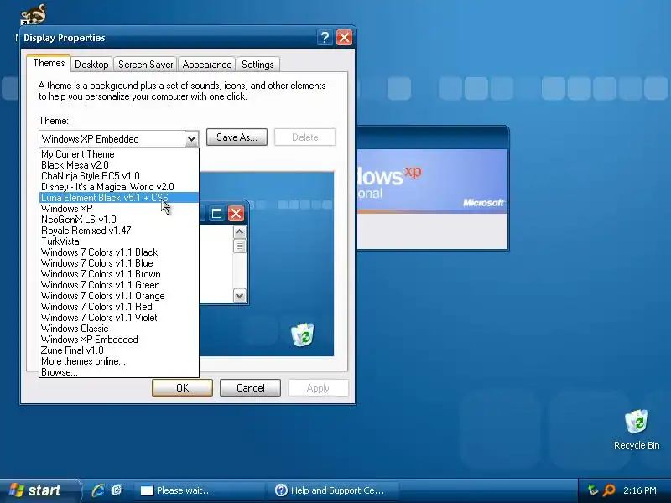Choose Windows 7 Colors v1.1 Red
Image resolution: width=671 pixels, height=503 pixels.
coord(119,307)
